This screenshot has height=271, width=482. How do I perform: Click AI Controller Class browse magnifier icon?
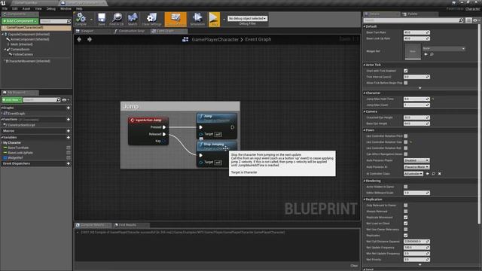pos(434,174)
